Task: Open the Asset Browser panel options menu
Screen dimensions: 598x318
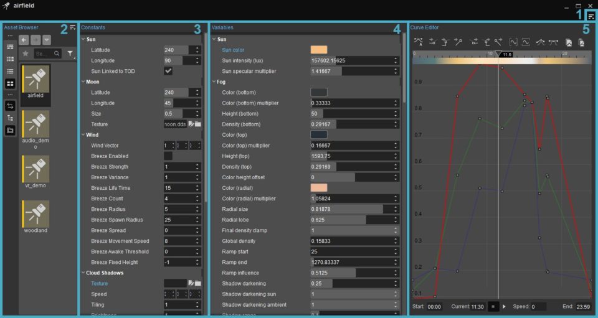Action: 72,27
